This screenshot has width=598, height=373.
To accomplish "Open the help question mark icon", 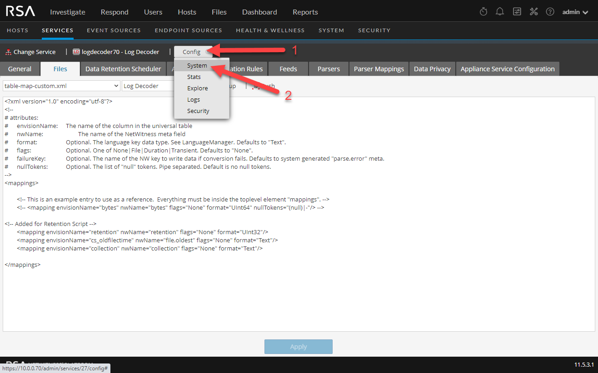I will [550, 12].
